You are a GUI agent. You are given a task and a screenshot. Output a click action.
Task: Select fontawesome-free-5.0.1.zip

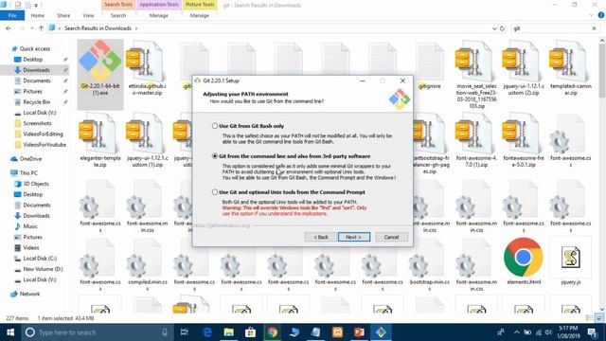[x=524, y=141]
